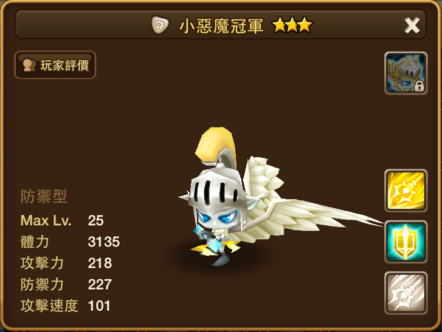The height and width of the screenshot is (332, 442).
Task: Select the grey passive spear skill icon
Action: 406,293
